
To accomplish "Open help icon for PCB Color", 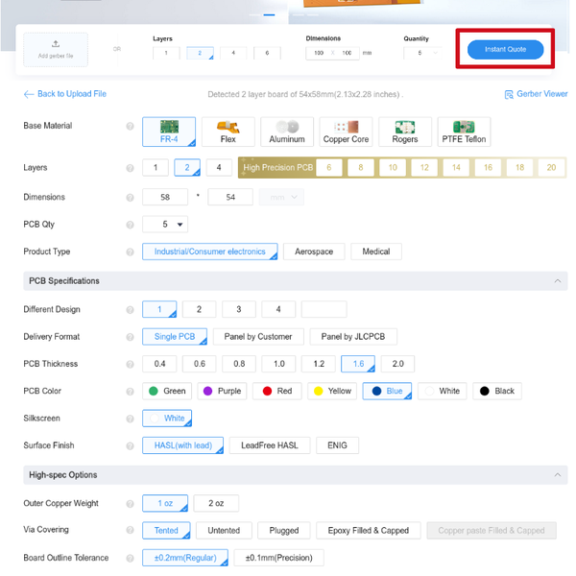I will pos(130,392).
